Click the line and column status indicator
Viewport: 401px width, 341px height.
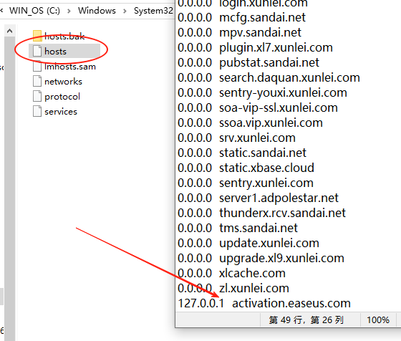(x=306, y=320)
